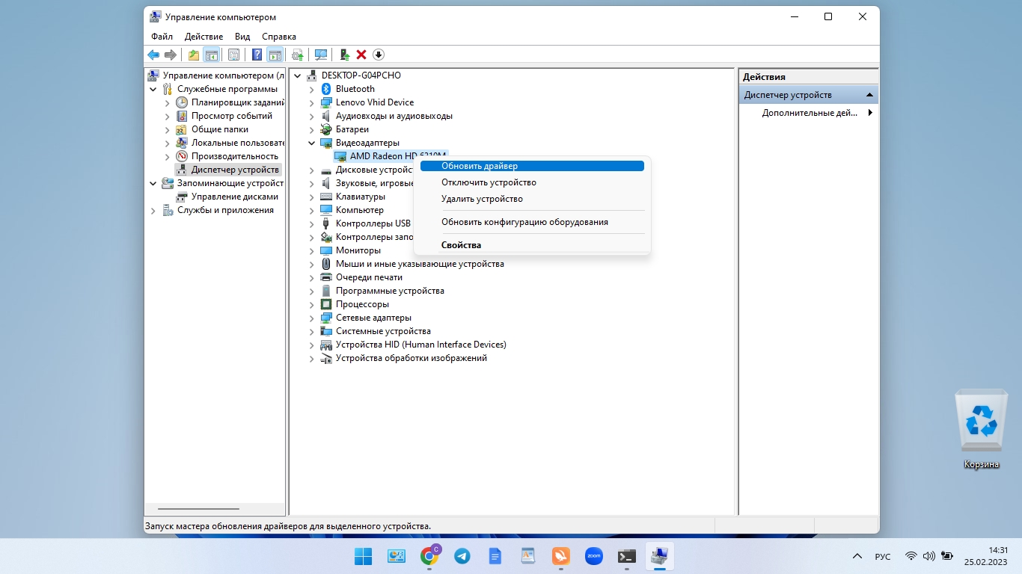The width and height of the screenshot is (1022, 574).
Task: Open the Properties toolbar icon
Action: click(x=233, y=55)
